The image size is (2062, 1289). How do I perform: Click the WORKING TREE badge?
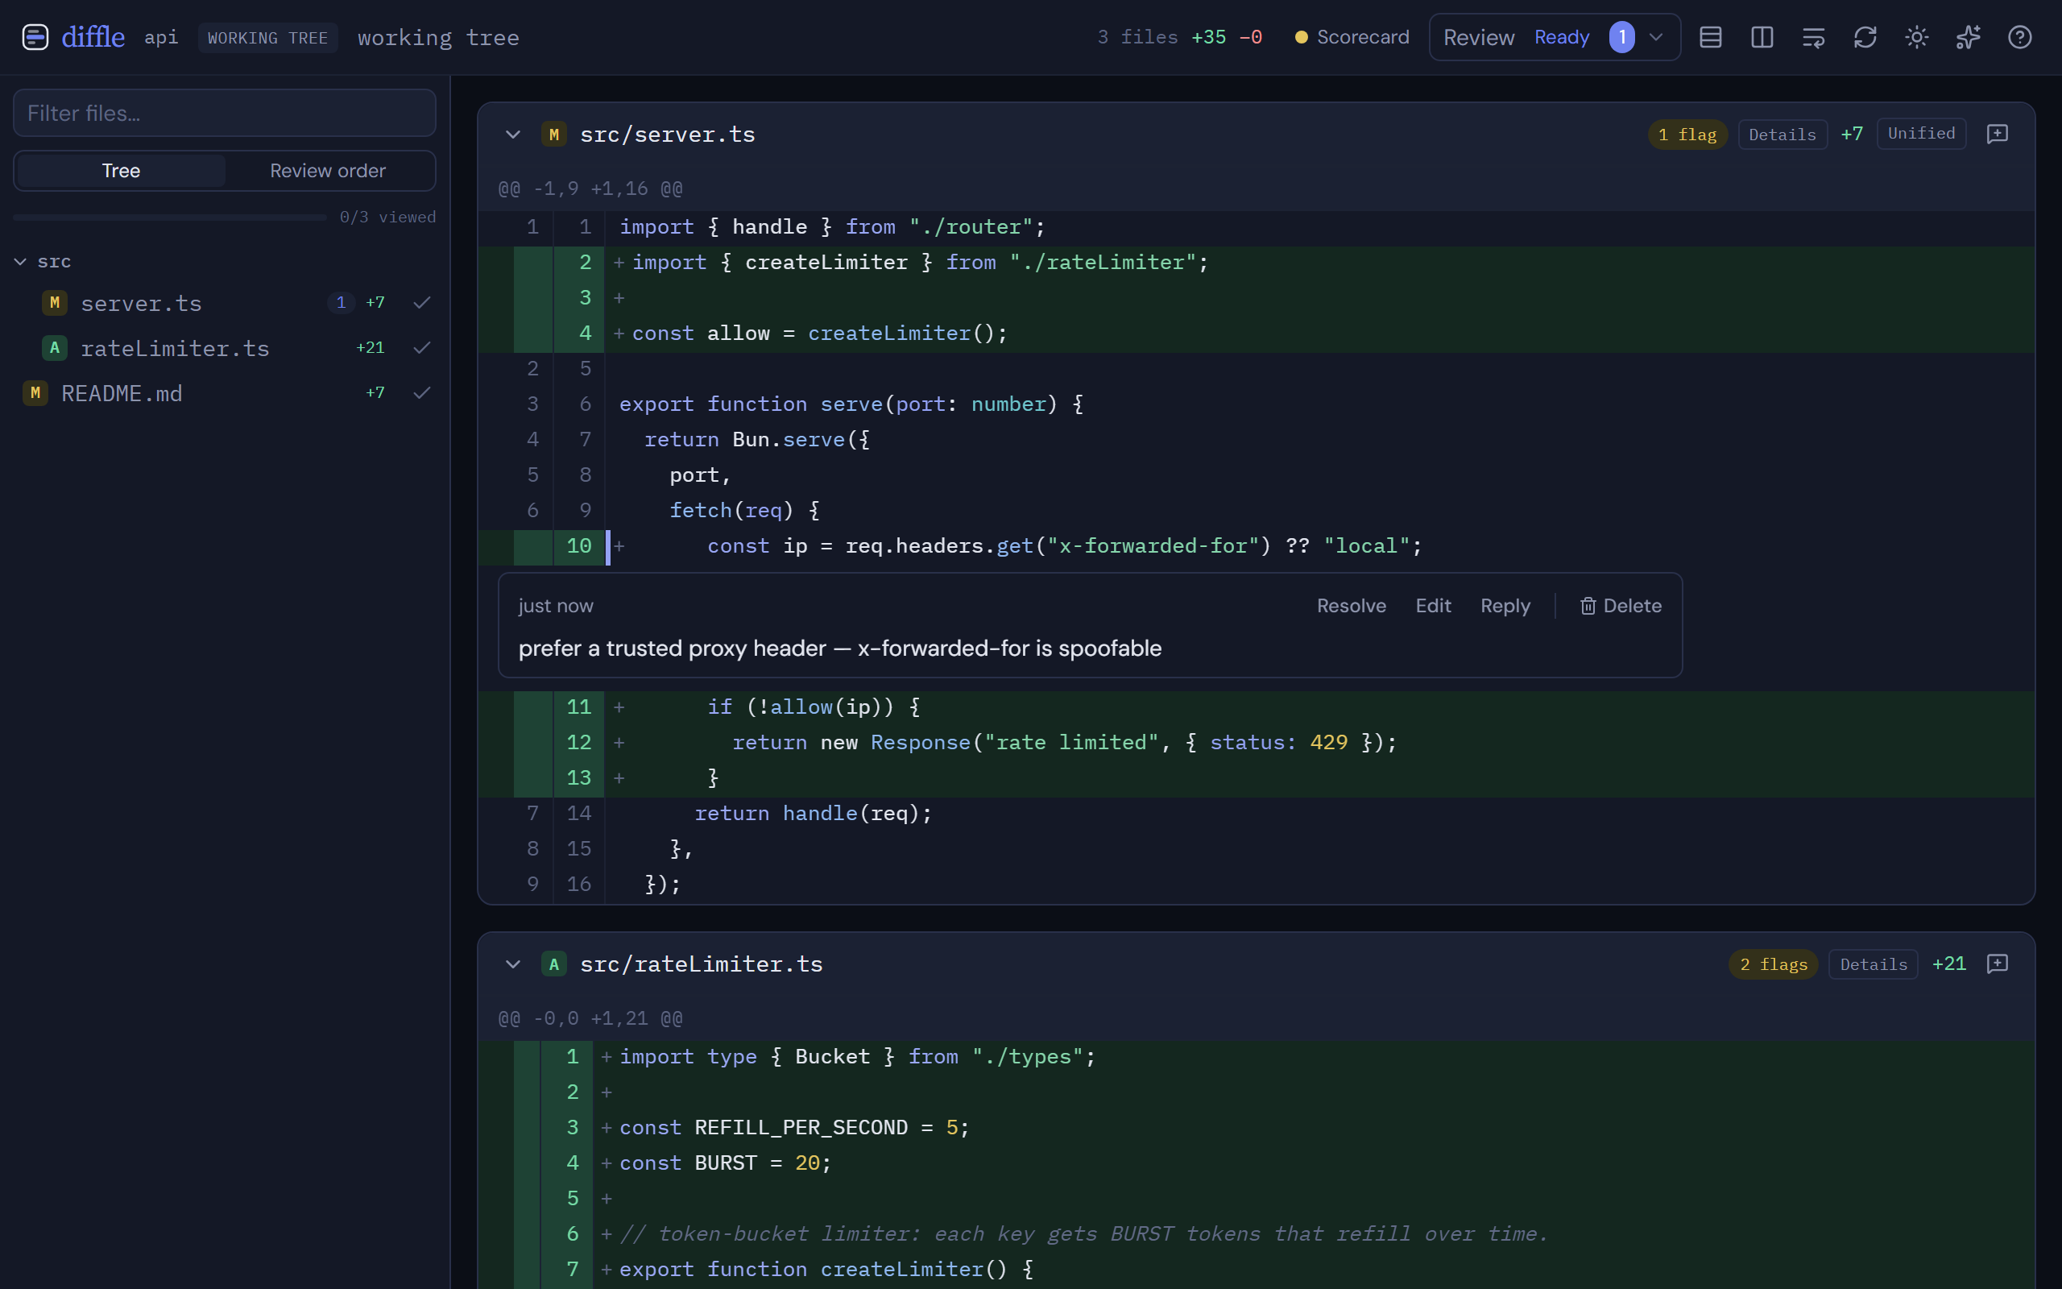point(267,38)
